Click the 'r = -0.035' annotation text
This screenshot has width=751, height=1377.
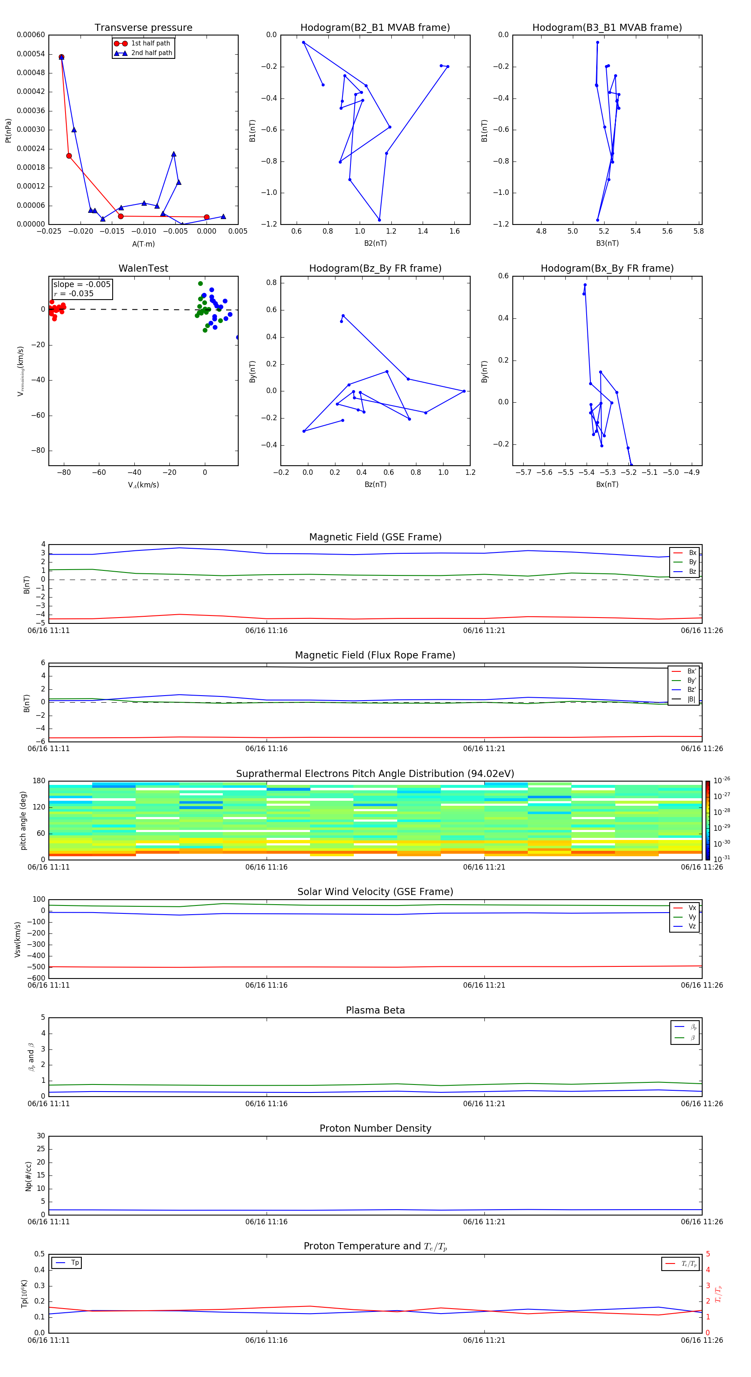point(74,293)
